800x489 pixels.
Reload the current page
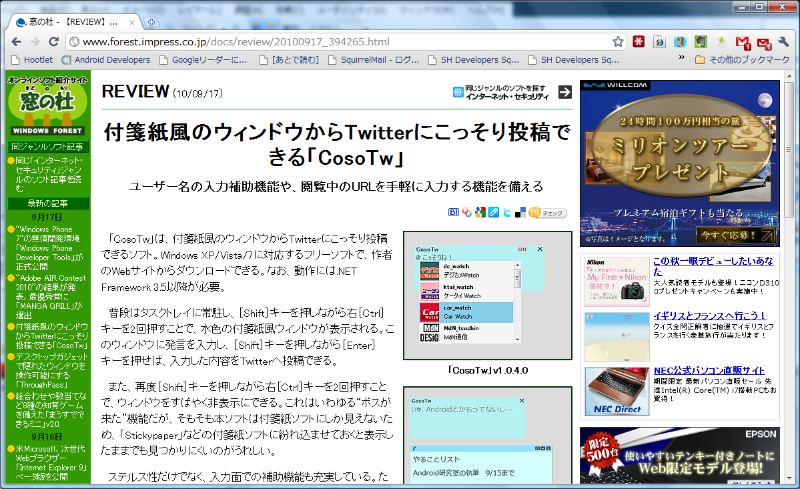pos(53,42)
